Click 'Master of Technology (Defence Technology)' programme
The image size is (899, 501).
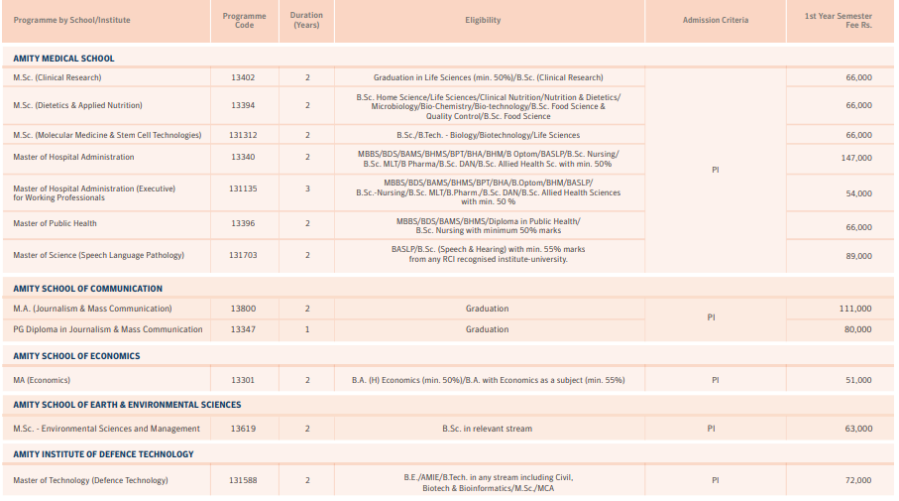[x=90, y=481]
